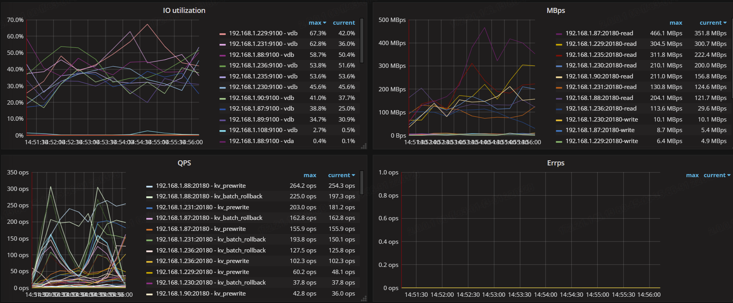
Task: Click the QPS panel's corner resize handle
Action: coord(364,299)
